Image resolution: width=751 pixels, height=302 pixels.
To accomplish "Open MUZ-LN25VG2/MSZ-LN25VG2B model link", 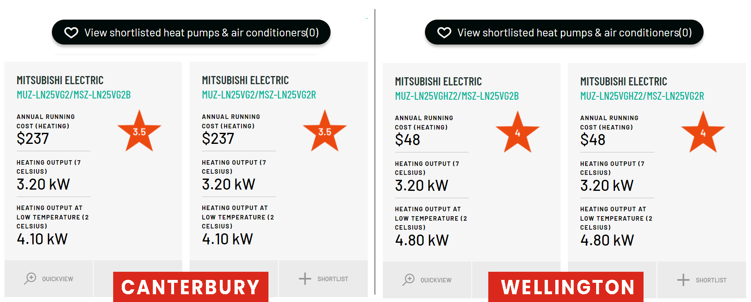I will pos(74,95).
